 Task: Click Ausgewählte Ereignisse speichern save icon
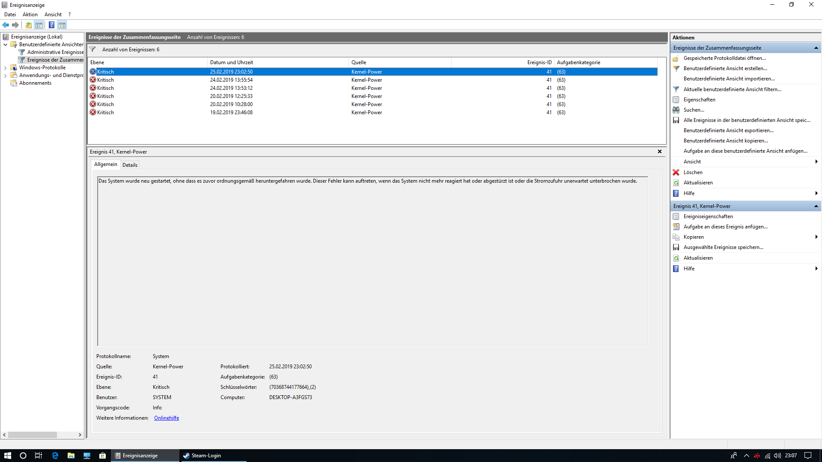point(676,247)
